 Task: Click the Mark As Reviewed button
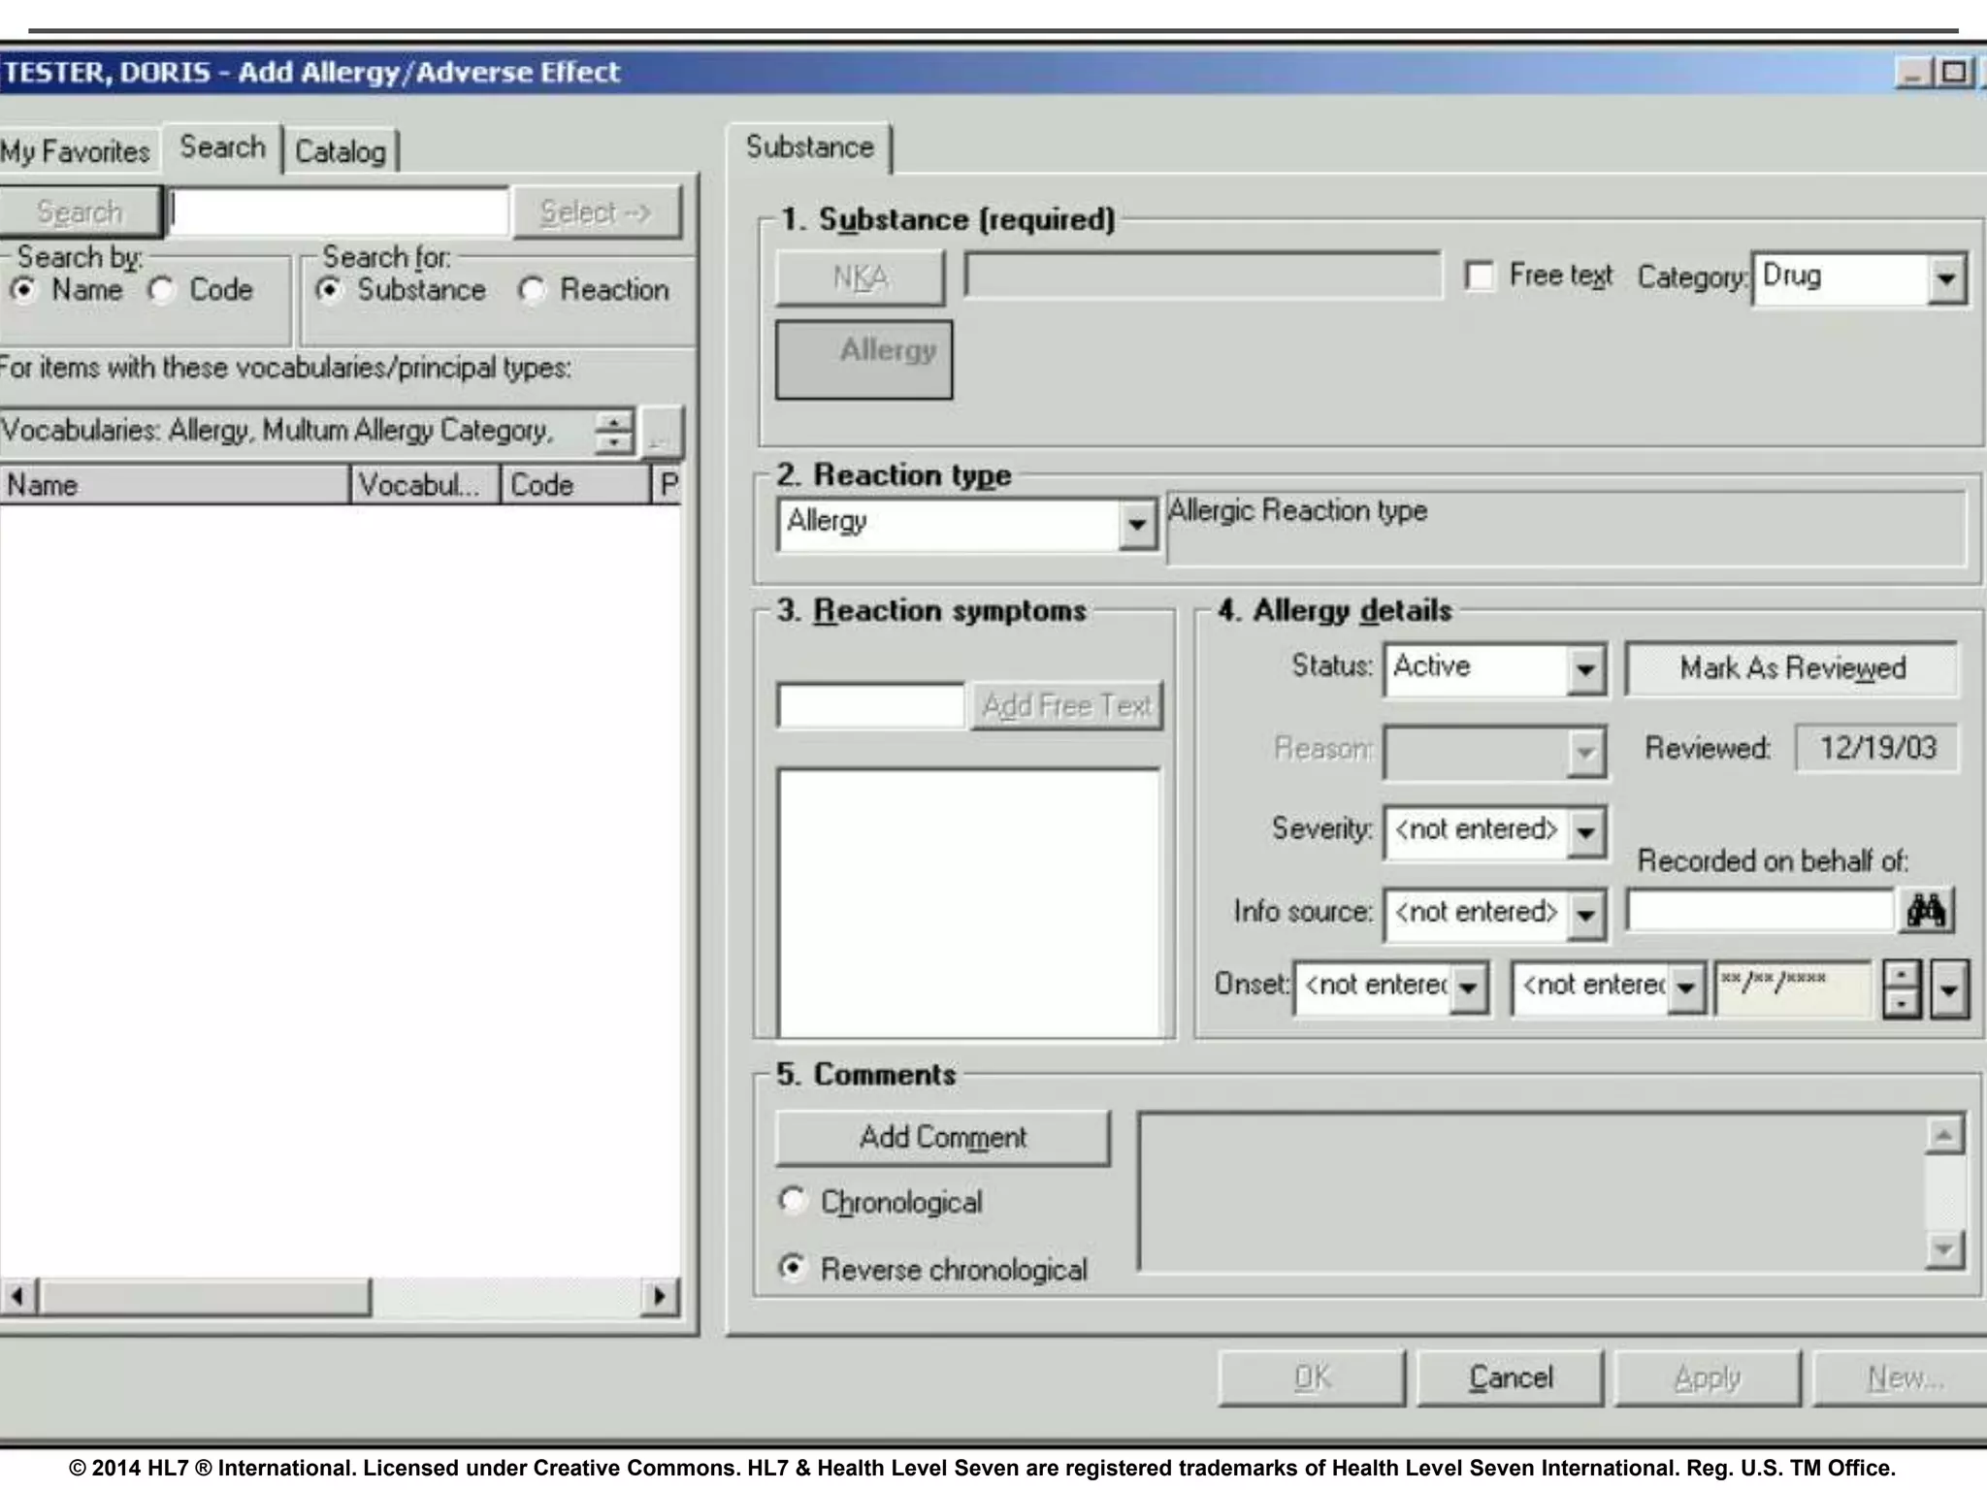[x=1791, y=668]
